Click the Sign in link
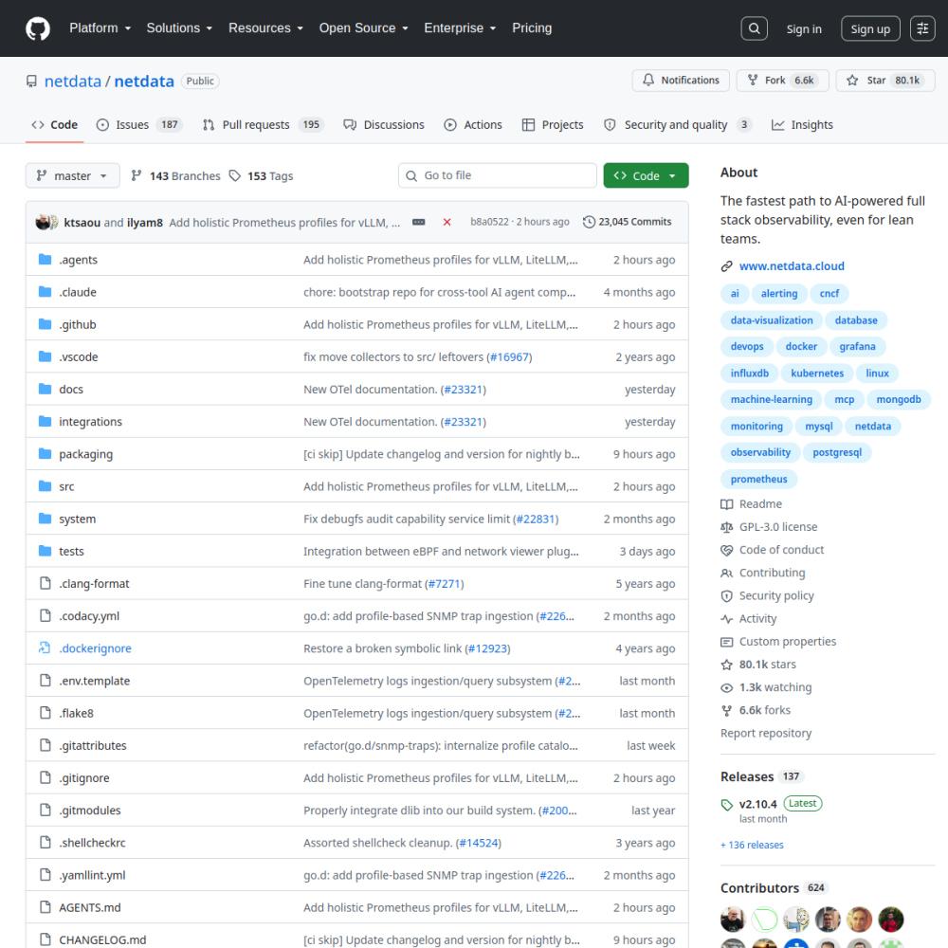The width and height of the screenshot is (948, 948). click(804, 29)
